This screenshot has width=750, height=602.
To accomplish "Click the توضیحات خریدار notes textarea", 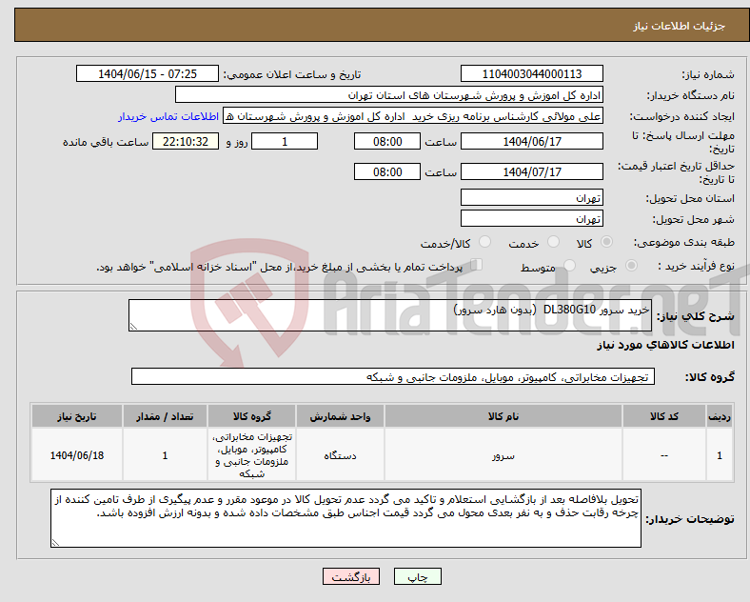I will (x=345, y=518).
